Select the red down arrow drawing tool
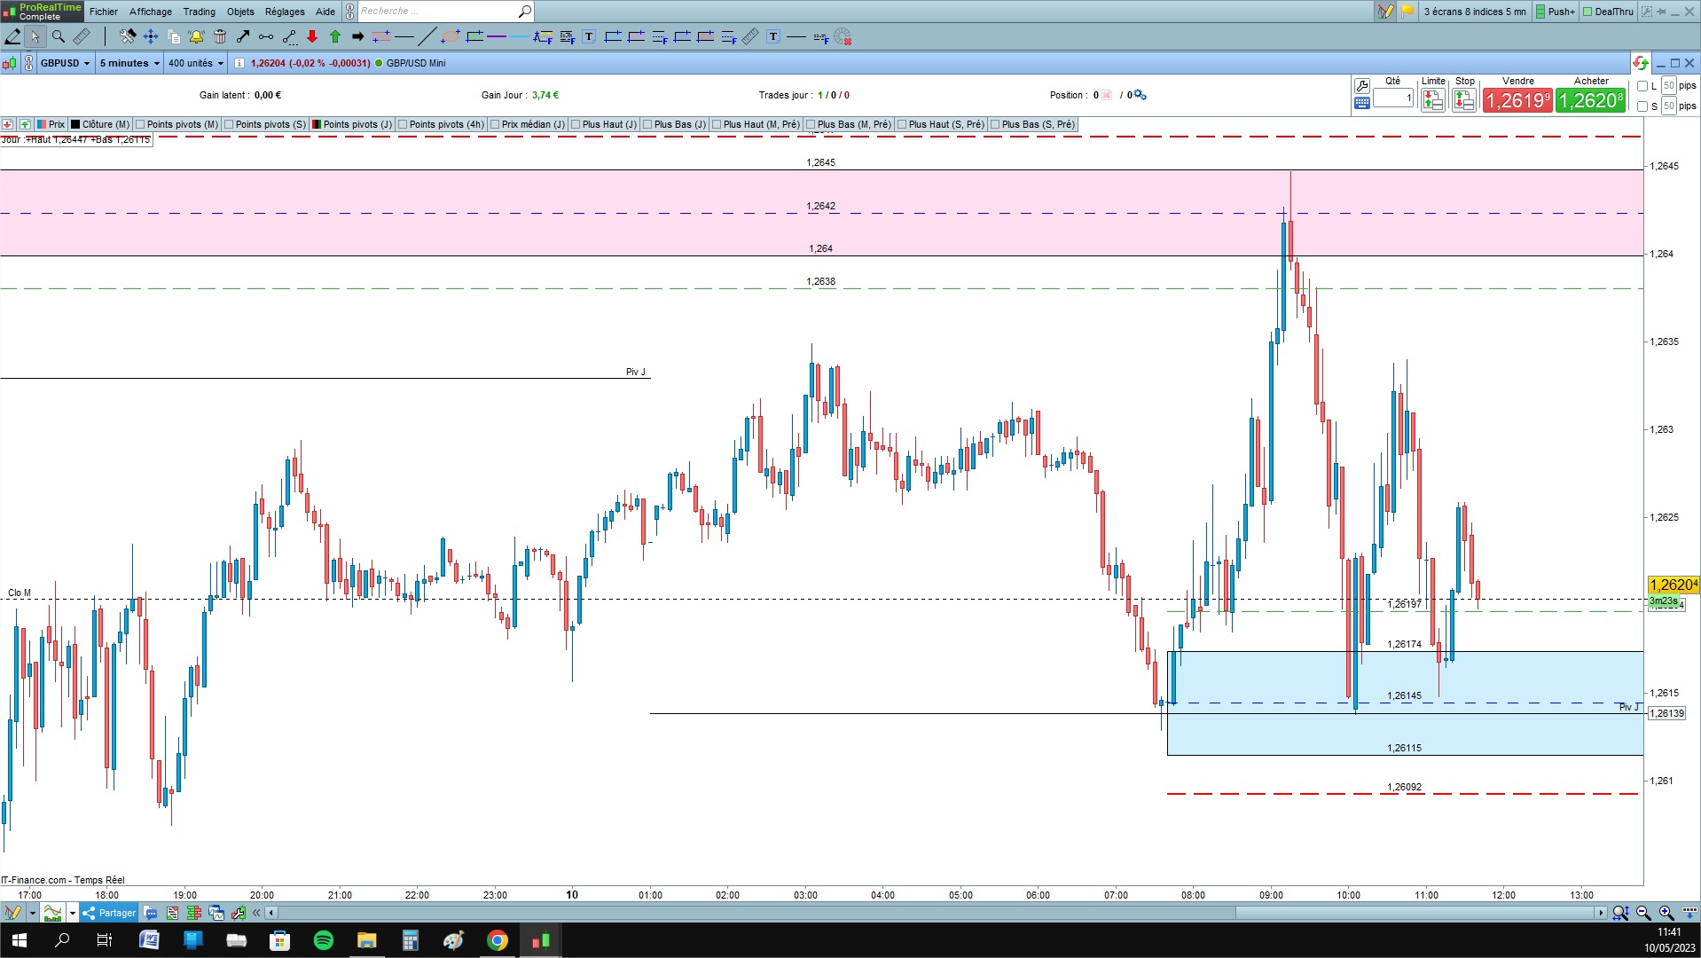 pyautogui.click(x=312, y=36)
